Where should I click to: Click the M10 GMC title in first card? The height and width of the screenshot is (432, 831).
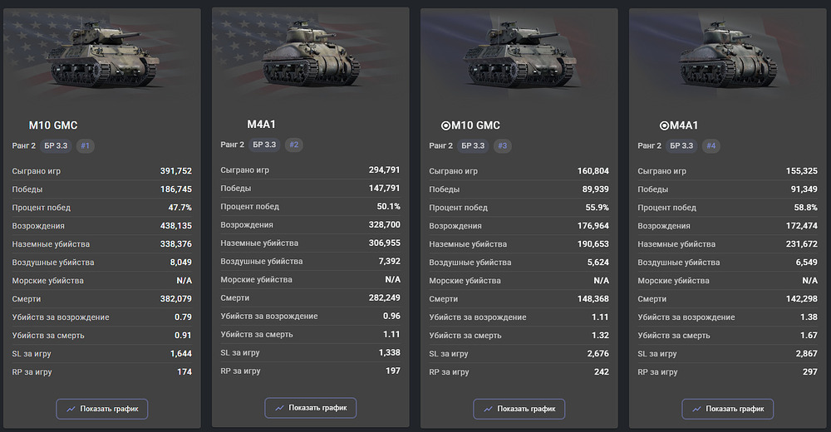53,125
